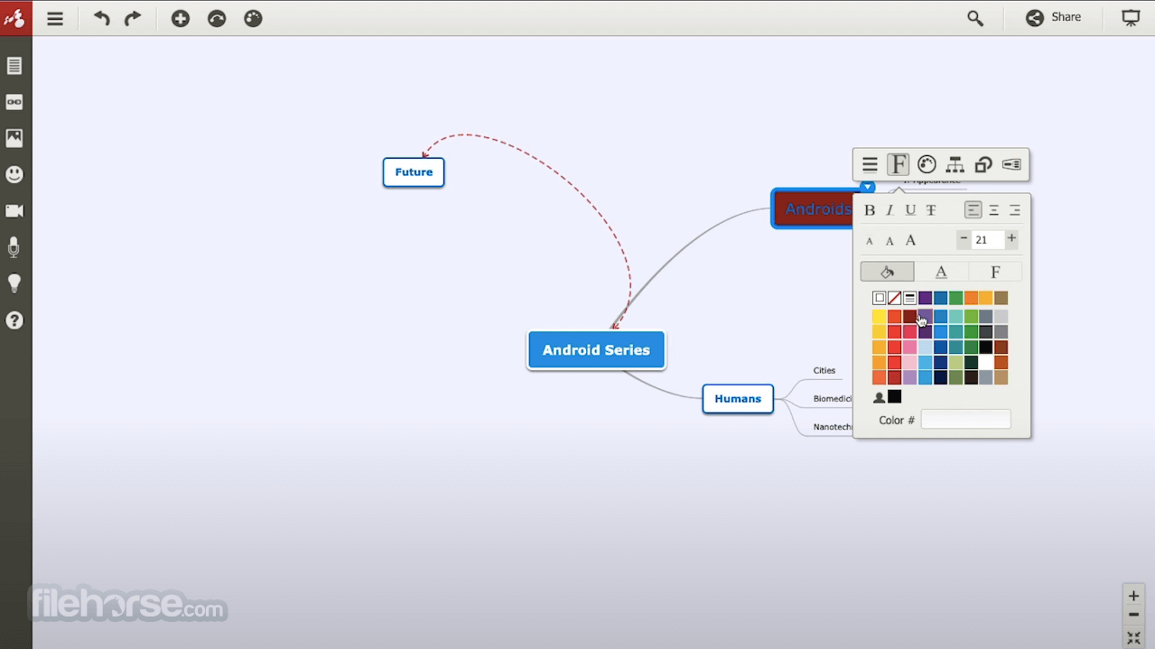Toggle strikethrough formatting
Image resolution: width=1155 pixels, height=649 pixels.
pyautogui.click(x=931, y=210)
